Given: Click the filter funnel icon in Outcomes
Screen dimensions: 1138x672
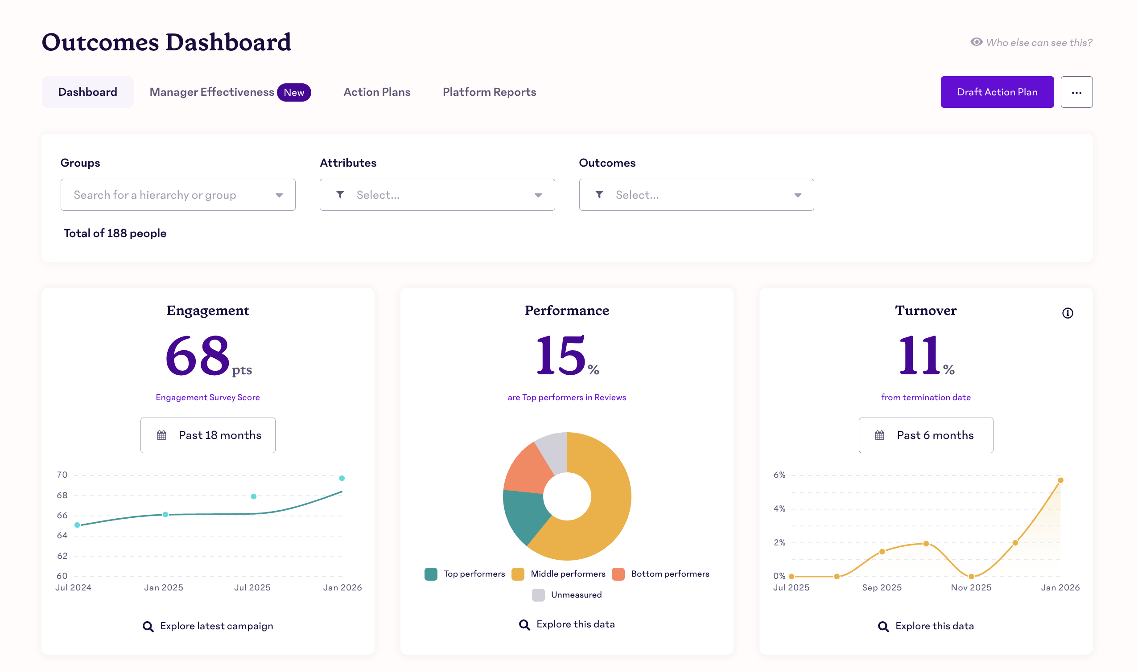Looking at the screenshot, I should click(x=599, y=195).
